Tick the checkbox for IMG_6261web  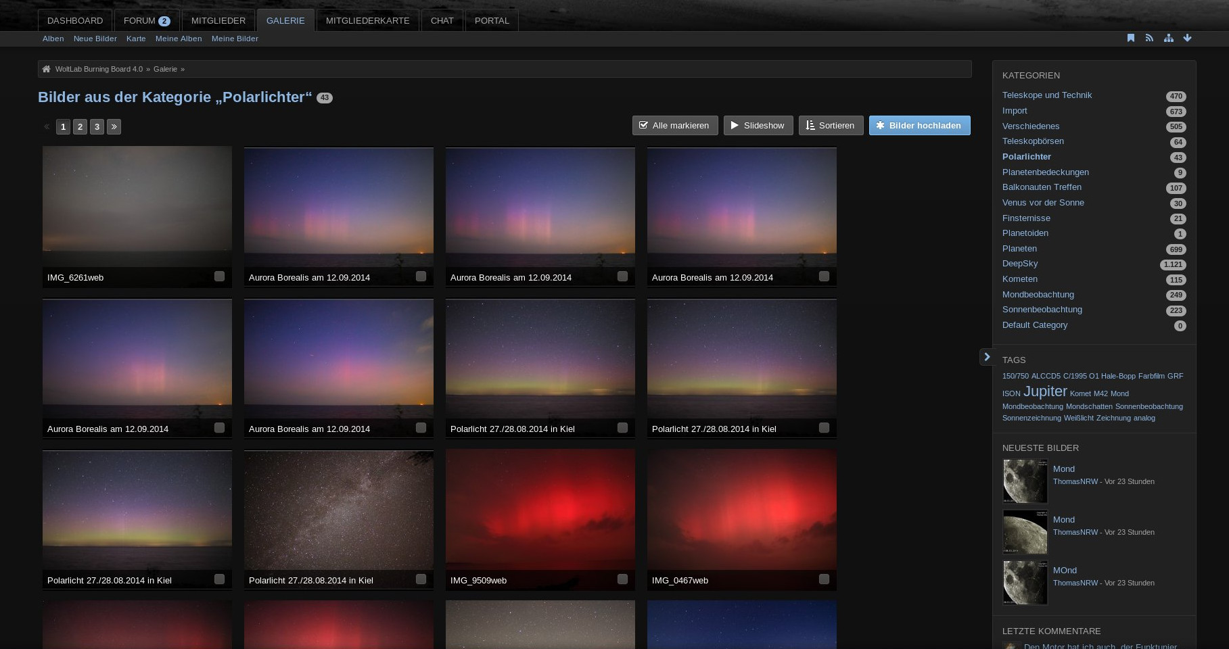pyautogui.click(x=219, y=277)
